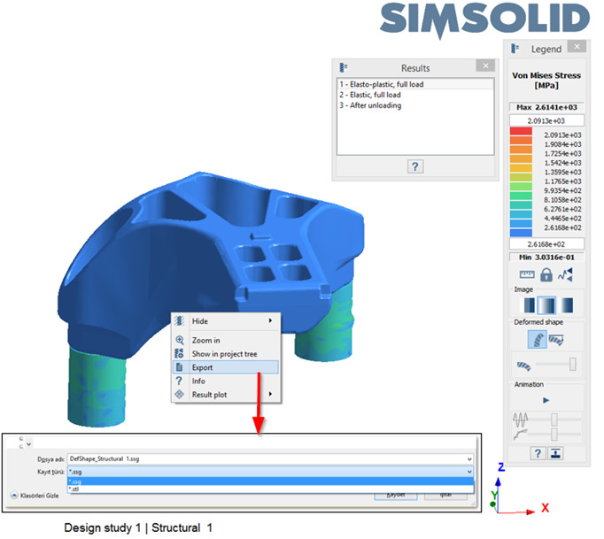Choose Info from context menu
Screen dimensions: 604x539
[226, 381]
